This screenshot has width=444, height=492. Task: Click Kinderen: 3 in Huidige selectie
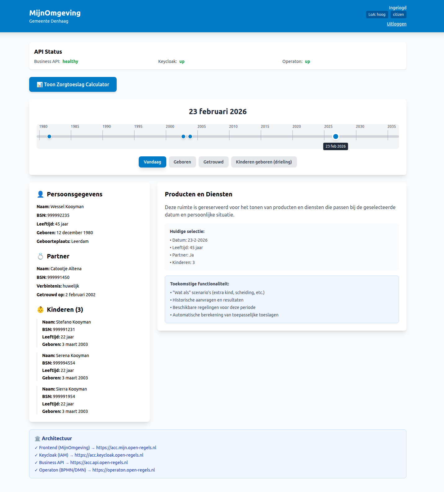182,262
